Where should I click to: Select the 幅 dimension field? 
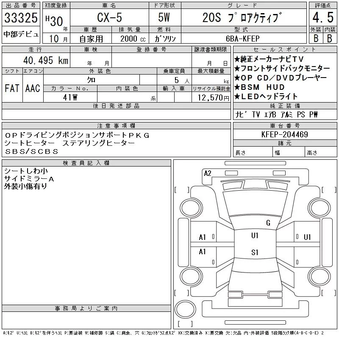pyautogui.click(x=289, y=153)
